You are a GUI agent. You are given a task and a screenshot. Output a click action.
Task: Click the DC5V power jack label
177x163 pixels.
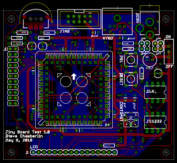(x=137, y=18)
